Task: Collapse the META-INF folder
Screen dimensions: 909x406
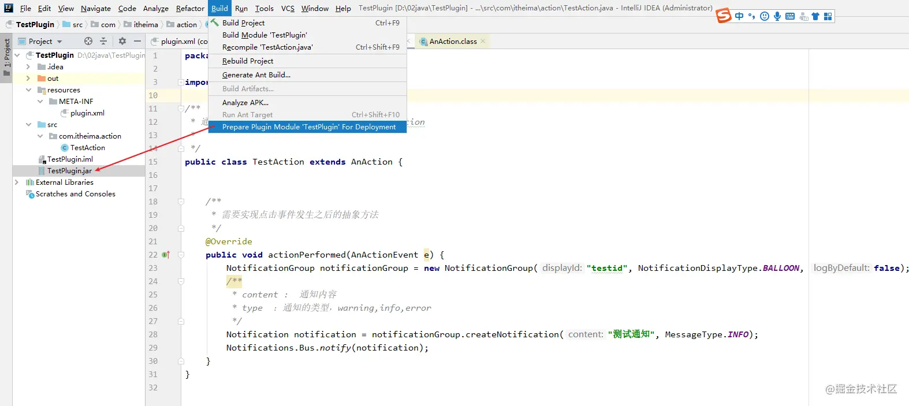Action: point(40,102)
